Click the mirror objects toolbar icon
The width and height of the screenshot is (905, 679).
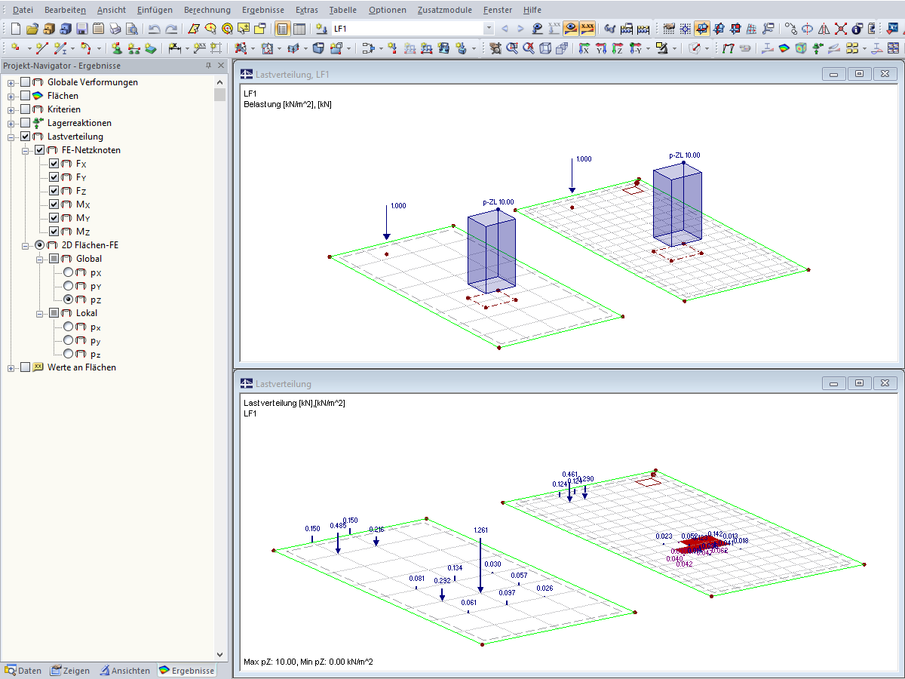(824, 29)
